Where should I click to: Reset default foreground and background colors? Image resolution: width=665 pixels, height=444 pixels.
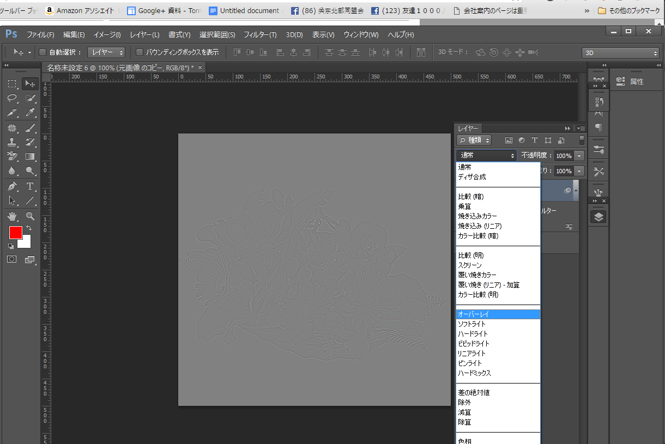(11, 246)
